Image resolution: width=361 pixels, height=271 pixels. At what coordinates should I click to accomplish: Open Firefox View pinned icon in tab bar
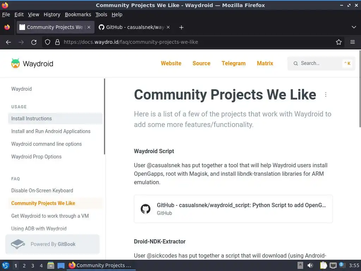point(7,27)
